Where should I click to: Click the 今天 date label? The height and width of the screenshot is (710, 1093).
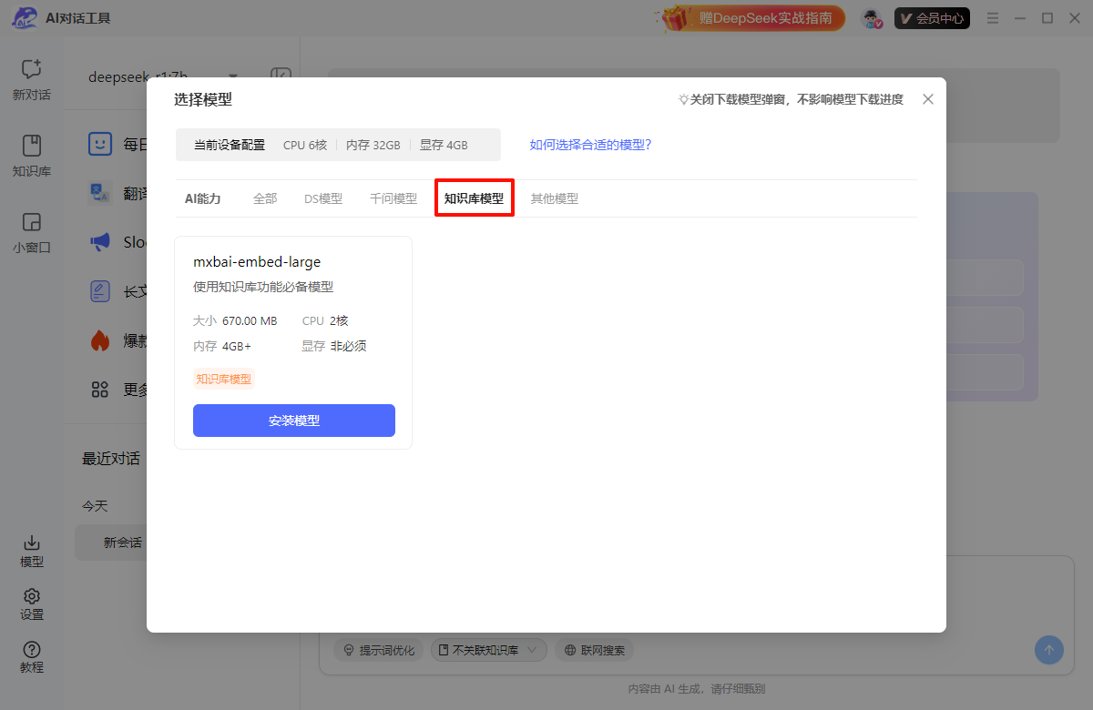tap(95, 506)
